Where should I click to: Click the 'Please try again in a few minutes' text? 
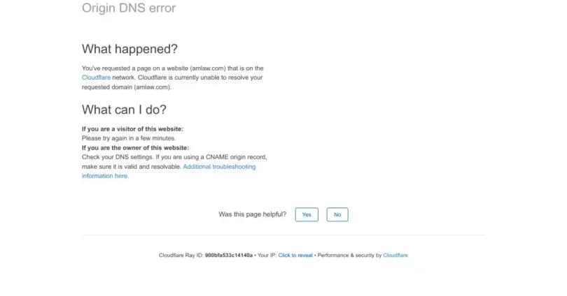pyautogui.click(x=129, y=138)
